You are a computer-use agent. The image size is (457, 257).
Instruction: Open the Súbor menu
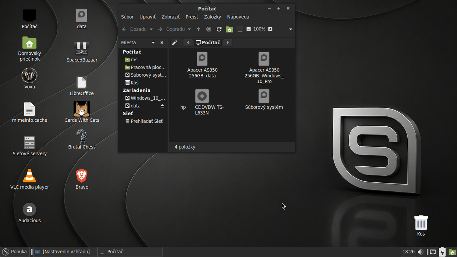(x=127, y=17)
